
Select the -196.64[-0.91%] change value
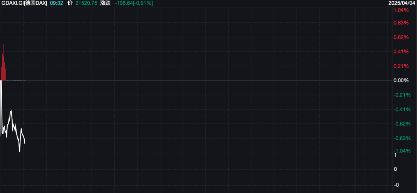(x=134, y=3)
